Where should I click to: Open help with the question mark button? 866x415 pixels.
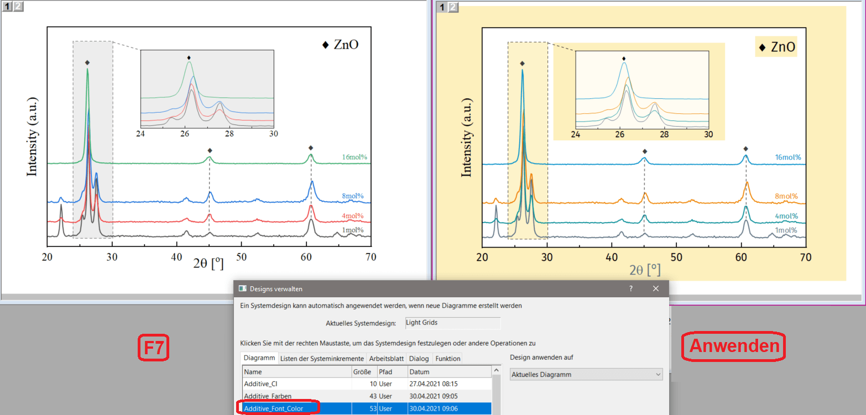pyautogui.click(x=631, y=288)
